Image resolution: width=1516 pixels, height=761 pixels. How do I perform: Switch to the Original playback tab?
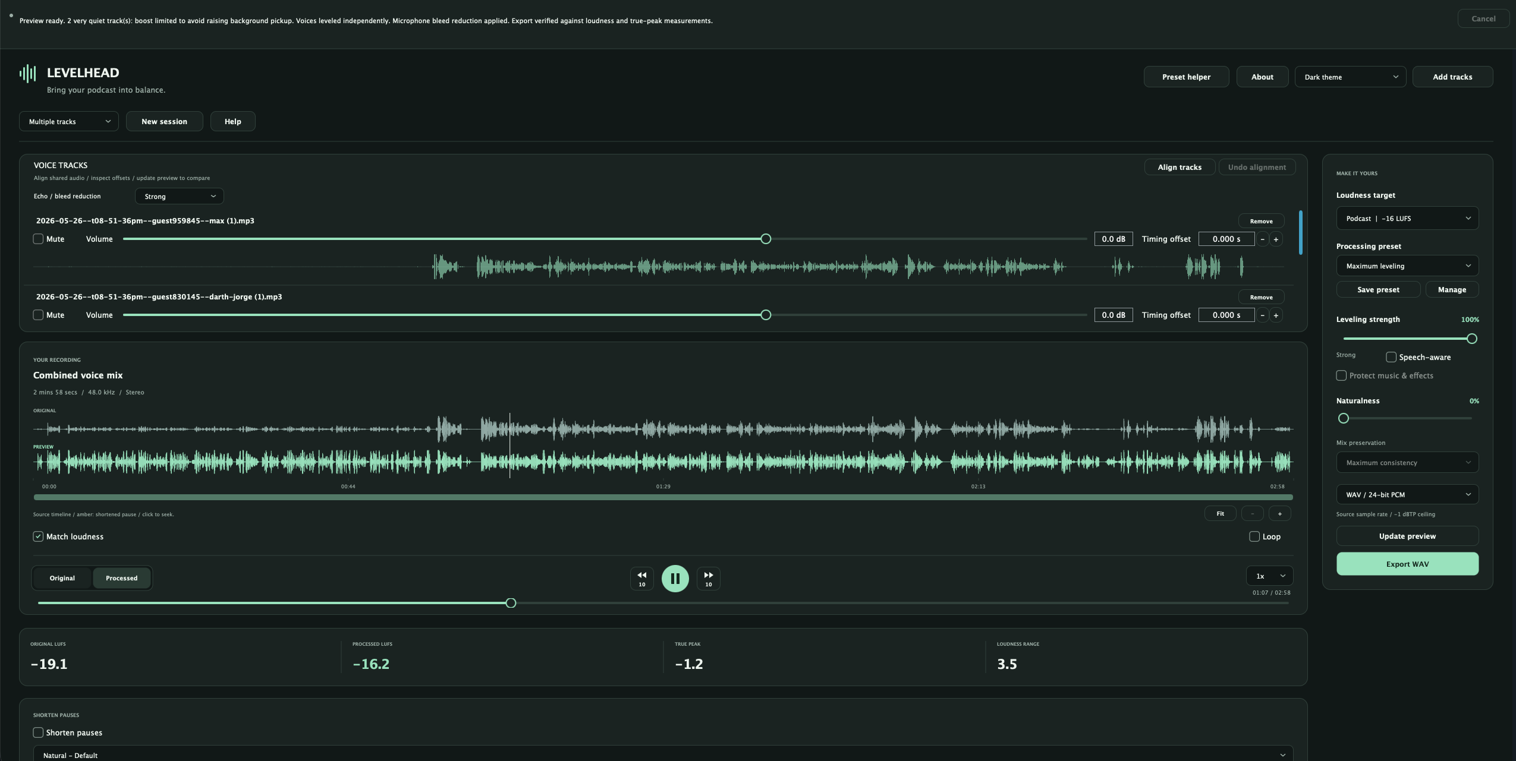62,578
